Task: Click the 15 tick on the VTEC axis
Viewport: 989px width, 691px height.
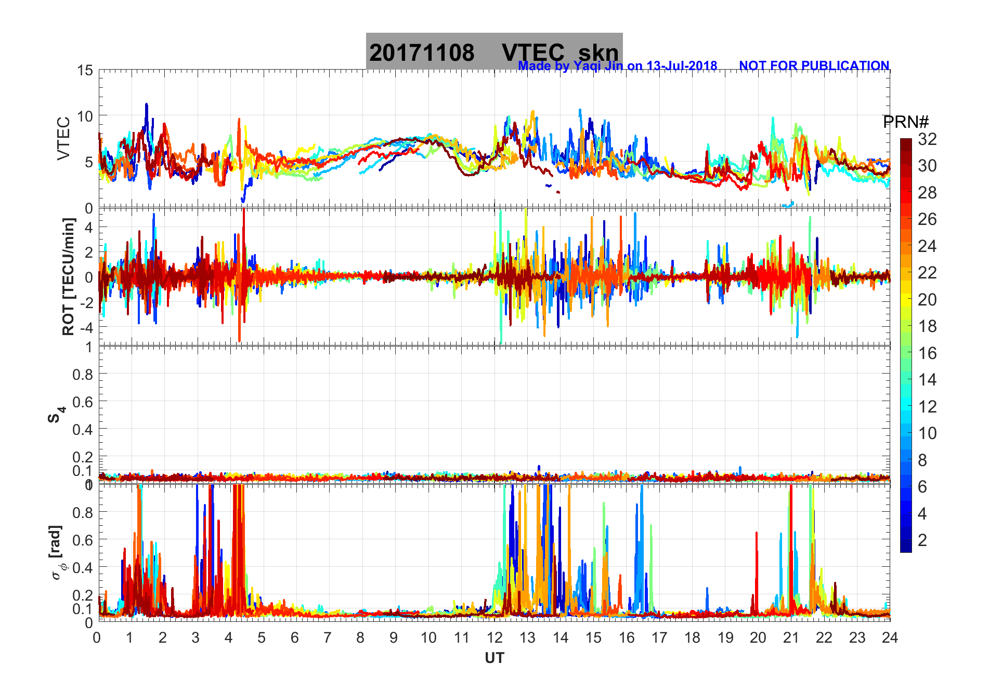Action: click(x=85, y=71)
